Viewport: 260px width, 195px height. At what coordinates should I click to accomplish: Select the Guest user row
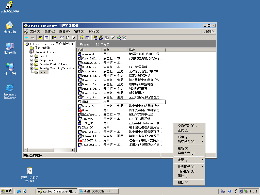tap(121, 110)
